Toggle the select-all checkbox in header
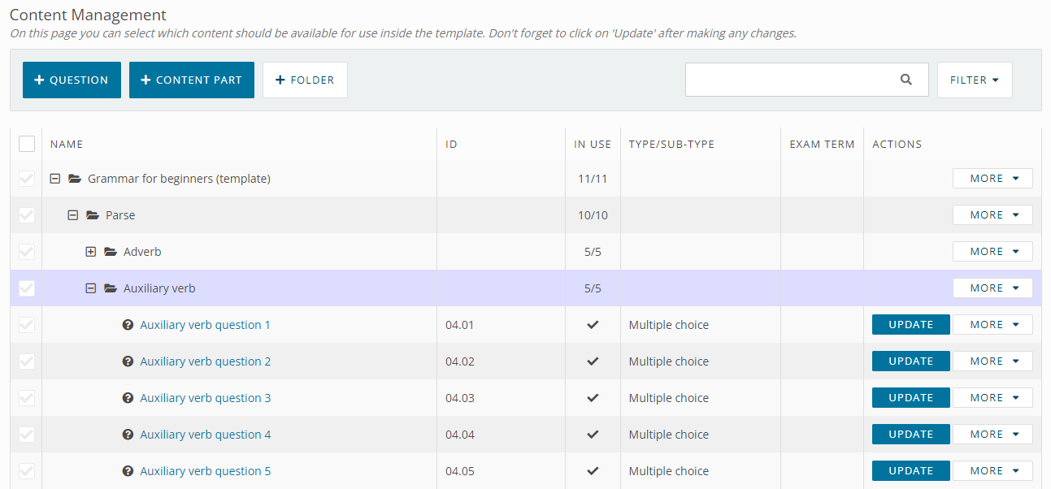1051x489 pixels. tap(27, 144)
